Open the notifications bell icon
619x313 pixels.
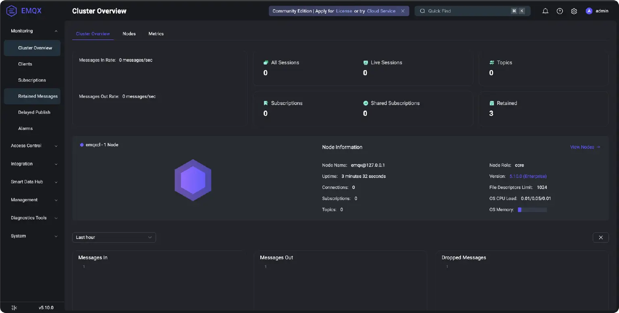click(545, 11)
